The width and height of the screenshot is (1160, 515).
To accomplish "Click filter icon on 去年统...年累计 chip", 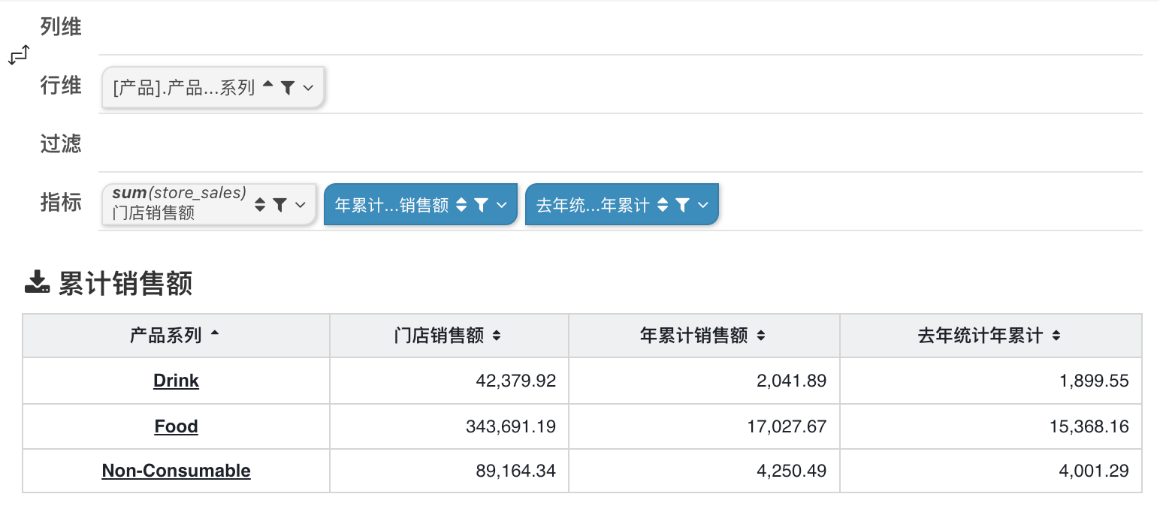I will coord(682,205).
